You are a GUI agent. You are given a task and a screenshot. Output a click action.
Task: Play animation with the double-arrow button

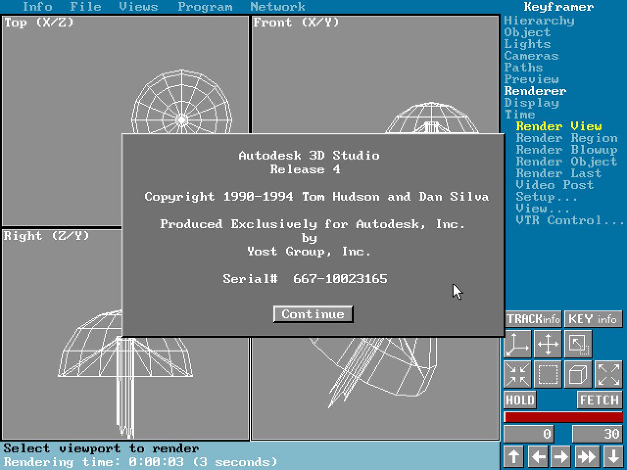click(586, 456)
